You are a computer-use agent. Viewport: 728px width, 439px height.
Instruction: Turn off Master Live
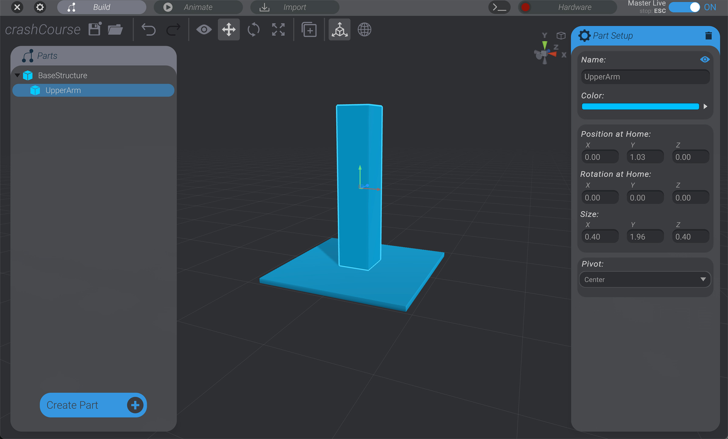click(x=685, y=7)
